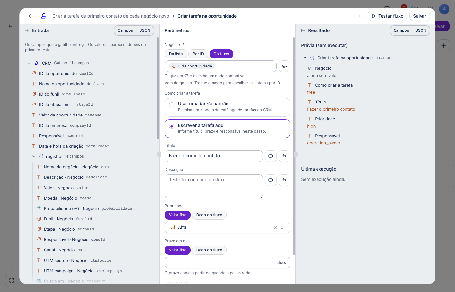455x292 pixels.
Task: Click the link-data icon beside ID da oportunidade
Action: click(x=284, y=66)
